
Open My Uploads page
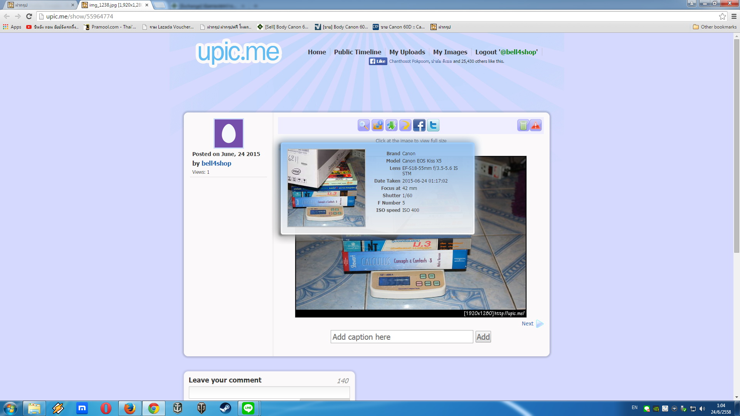point(407,52)
